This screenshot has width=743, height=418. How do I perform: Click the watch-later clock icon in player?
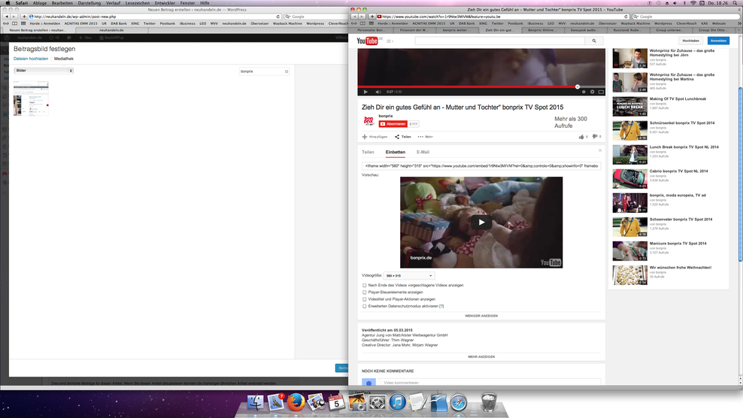584,92
